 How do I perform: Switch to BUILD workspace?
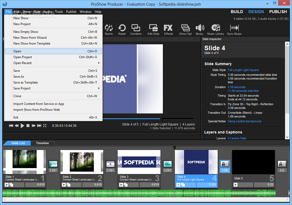tap(237, 12)
